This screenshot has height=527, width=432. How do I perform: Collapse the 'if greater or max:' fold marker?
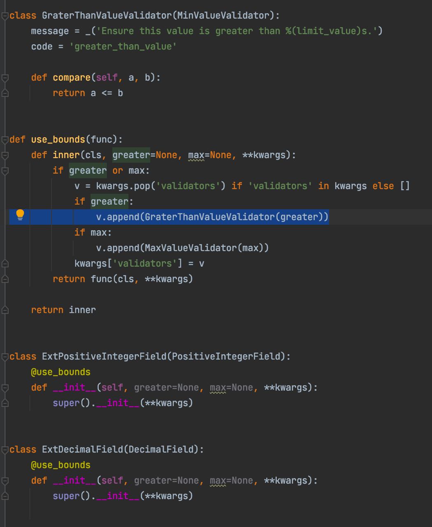pos(5,170)
